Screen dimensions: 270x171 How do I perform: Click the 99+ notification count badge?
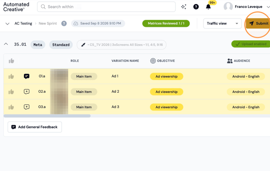pyautogui.click(x=212, y=2)
